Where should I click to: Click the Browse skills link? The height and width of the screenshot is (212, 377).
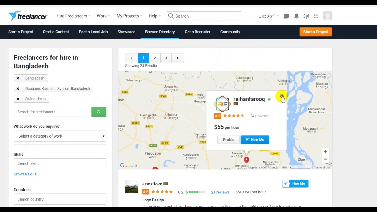click(x=25, y=174)
